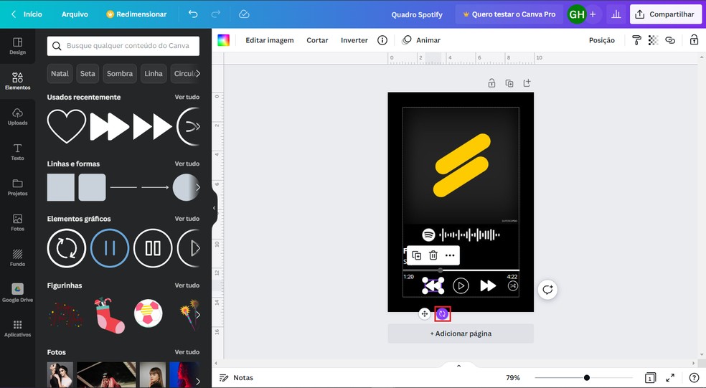Open the Uploads sidebar panel
This screenshot has width=706, height=388.
click(17, 117)
